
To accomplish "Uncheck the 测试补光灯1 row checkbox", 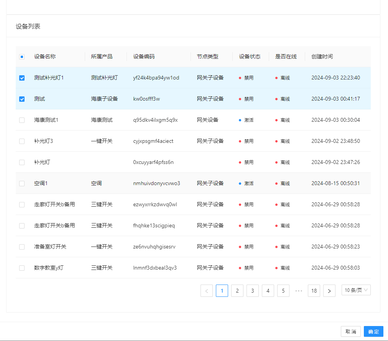I will [22, 78].
